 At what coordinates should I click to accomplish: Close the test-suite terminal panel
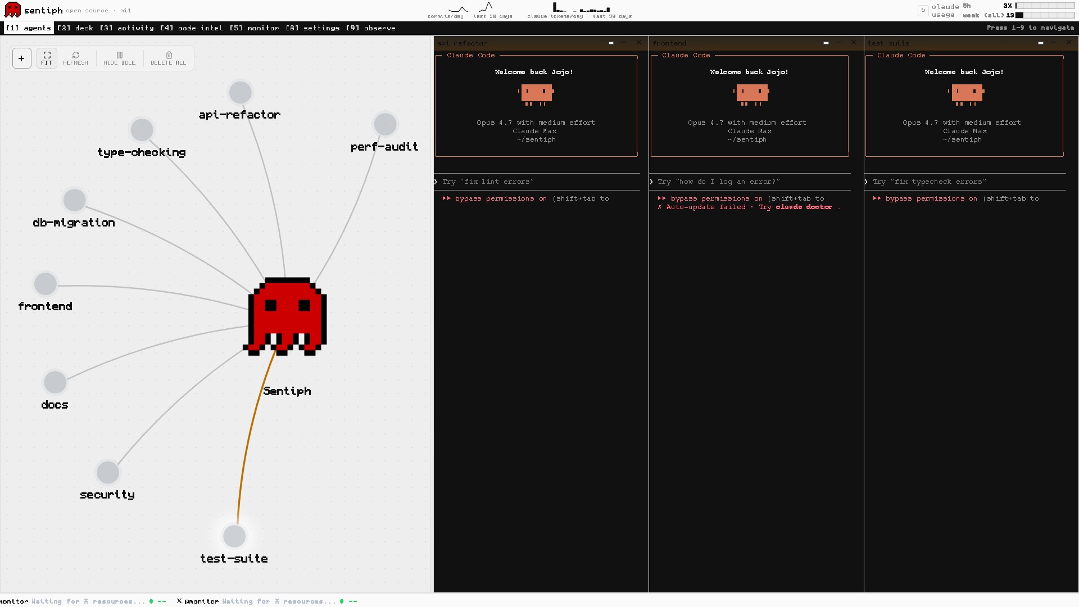[x=1068, y=43]
